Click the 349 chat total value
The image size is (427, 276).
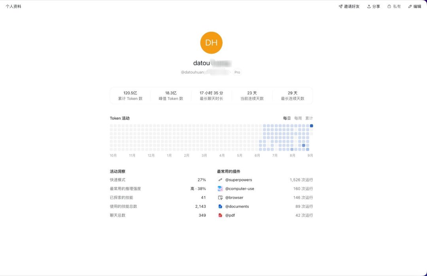click(x=202, y=215)
